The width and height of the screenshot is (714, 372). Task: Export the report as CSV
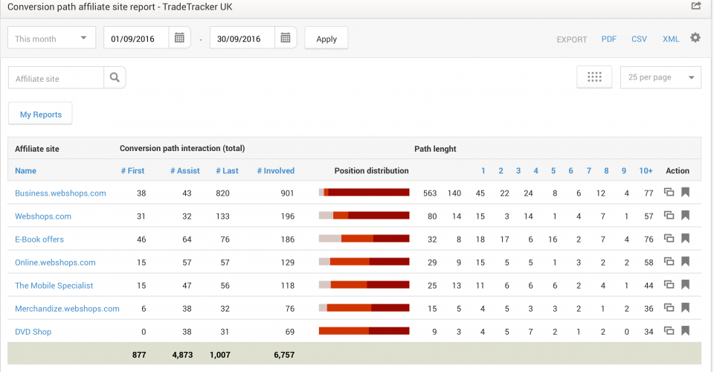point(639,39)
